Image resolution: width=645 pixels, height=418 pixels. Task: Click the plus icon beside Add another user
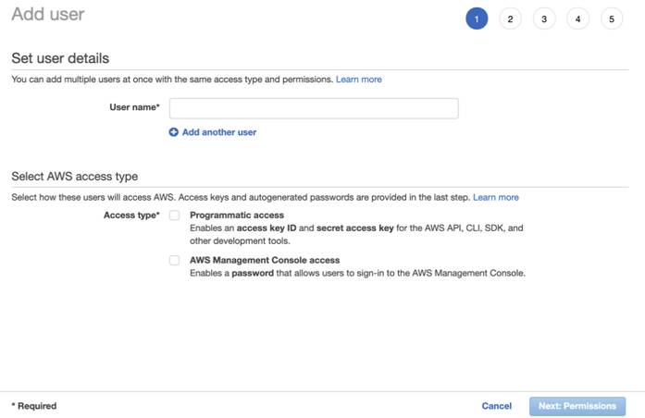174,132
